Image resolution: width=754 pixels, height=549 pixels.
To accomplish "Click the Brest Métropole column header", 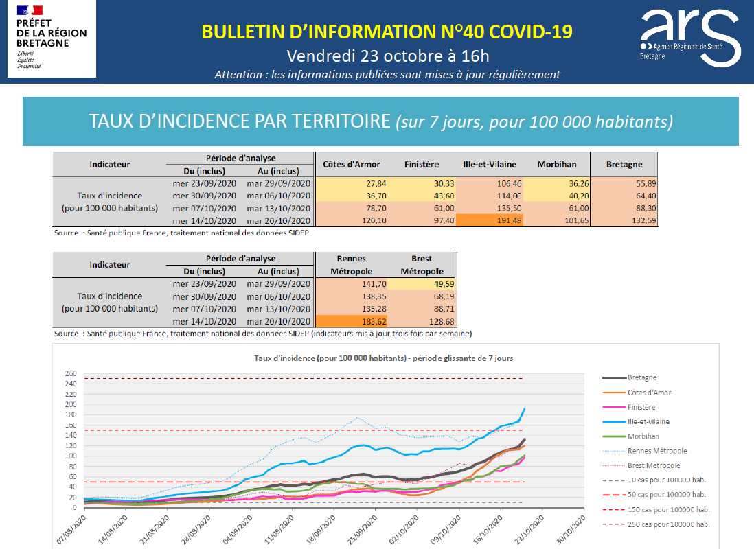I will pos(422,265).
